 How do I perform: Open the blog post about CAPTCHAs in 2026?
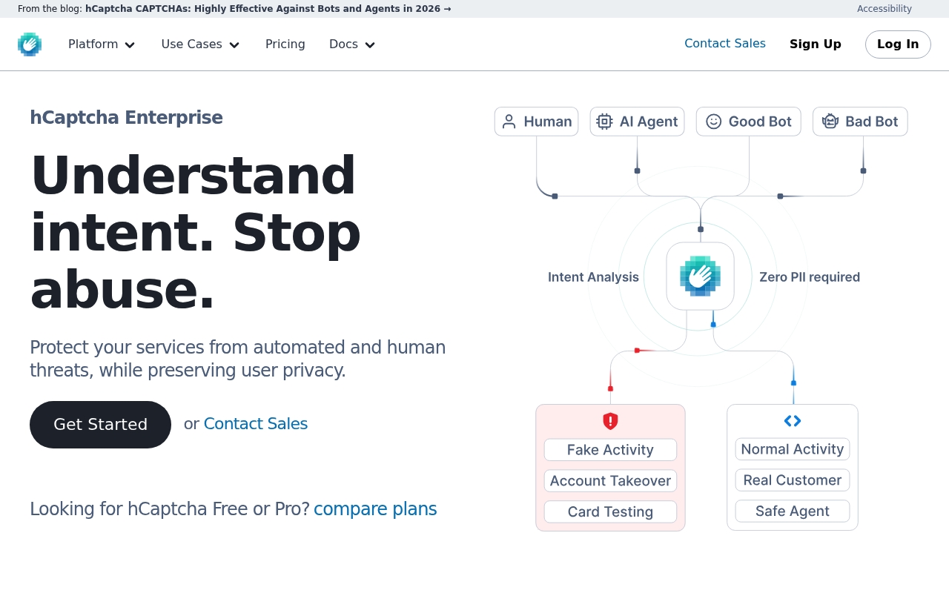pos(268,9)
